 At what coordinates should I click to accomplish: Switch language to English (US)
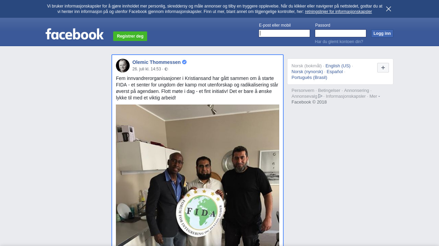pos(338,66)
